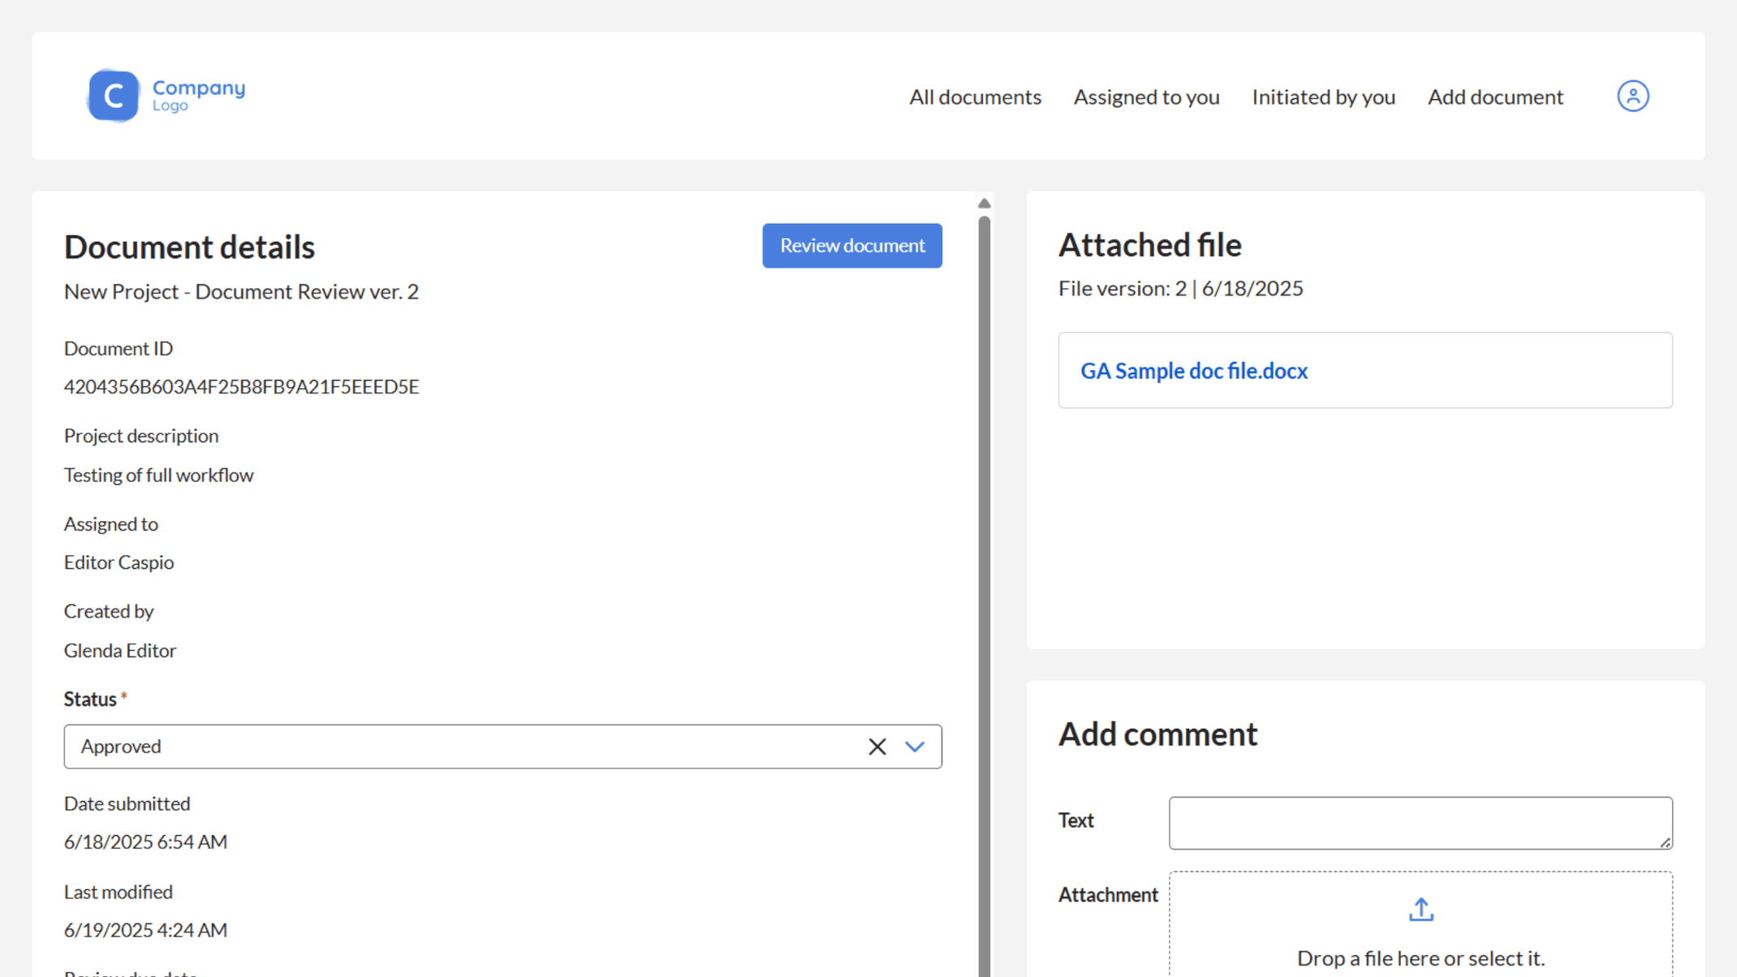Clear the Approved status with X
1737x977 pixels.
click(877, 747)
